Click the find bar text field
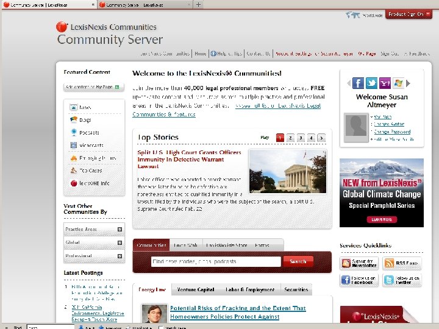Image resolution: width=439 pixels, height=329 pixels. click(x=51, y=327)
